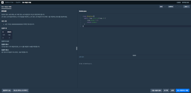Click the 'return' table header
The width and height of the screenshot is (191, 93).
[x=9, y=32]
